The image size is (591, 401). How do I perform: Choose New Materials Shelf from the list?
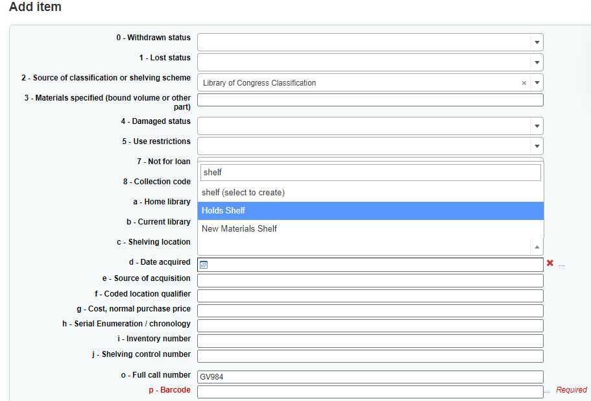pos(370,229)
